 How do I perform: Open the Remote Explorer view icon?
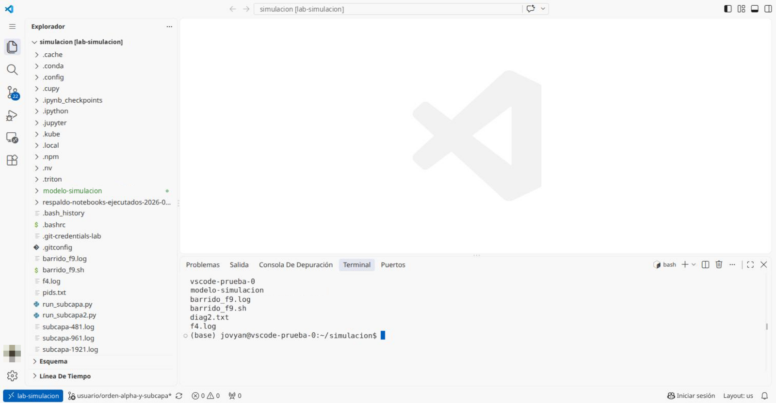coord(12,138)
